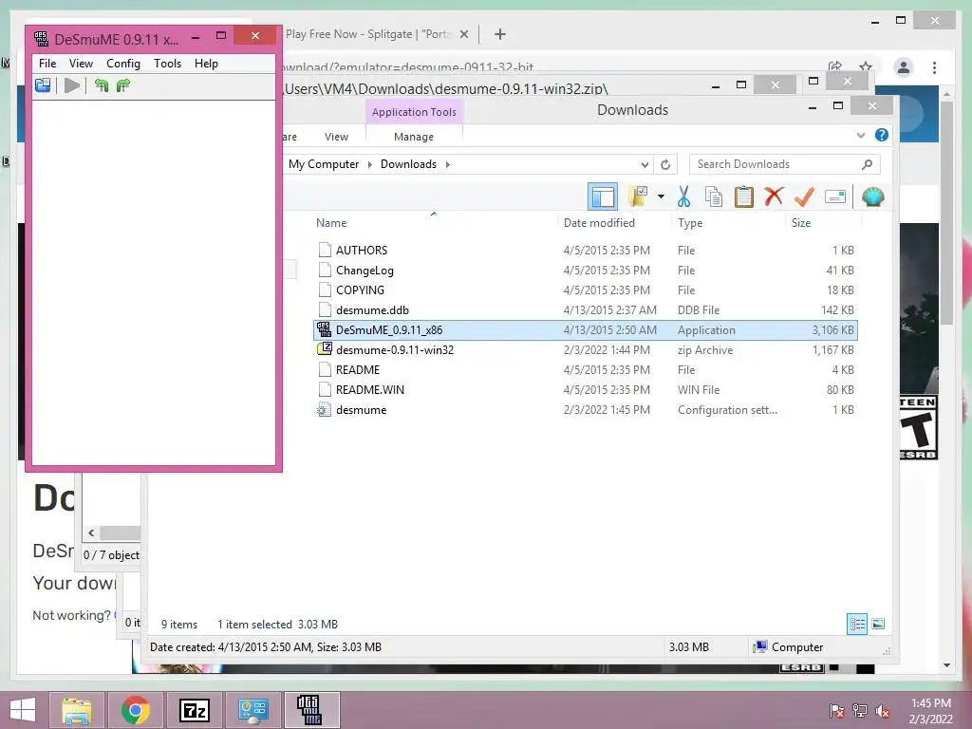Expand the ribbon with the chevron
This screenshot has width=972, height=729.
click(860, 135)
